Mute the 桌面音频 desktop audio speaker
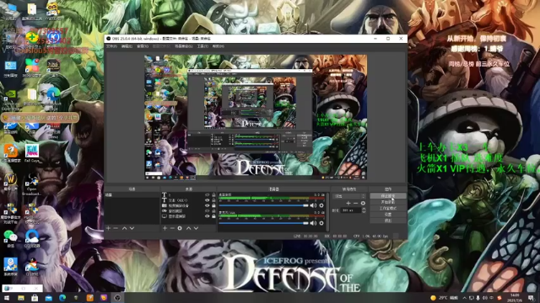This screenshot has width=540, height=303. [313, 205]
